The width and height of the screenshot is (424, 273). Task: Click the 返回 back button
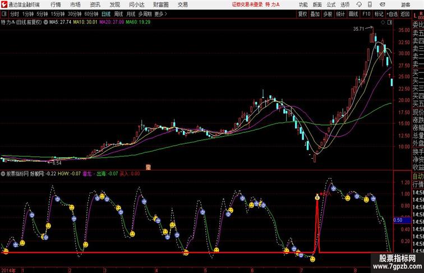pyautogui.click(x=405, y=14)
